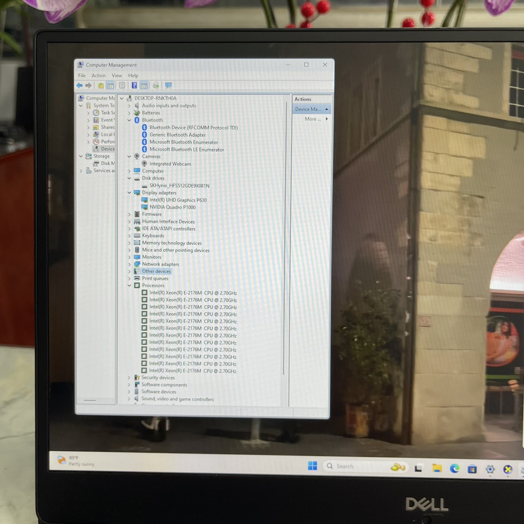Select Microsoft Bluetooth LE Enumerator entry

coord(186,149)
